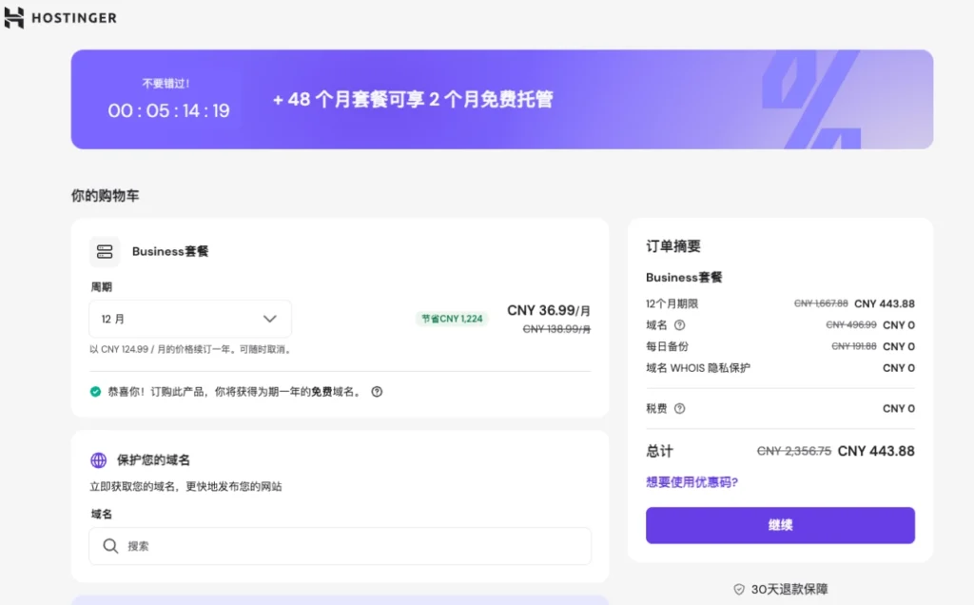Click the help icon next to 域名 in order summary
The height and width of the screenshot is (605, 974).
tap(679, 325)
